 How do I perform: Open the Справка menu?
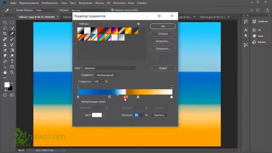point(142,3)
